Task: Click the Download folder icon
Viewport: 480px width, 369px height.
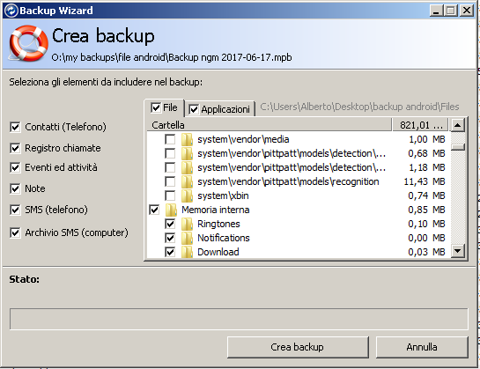Action: coord(187,252)
